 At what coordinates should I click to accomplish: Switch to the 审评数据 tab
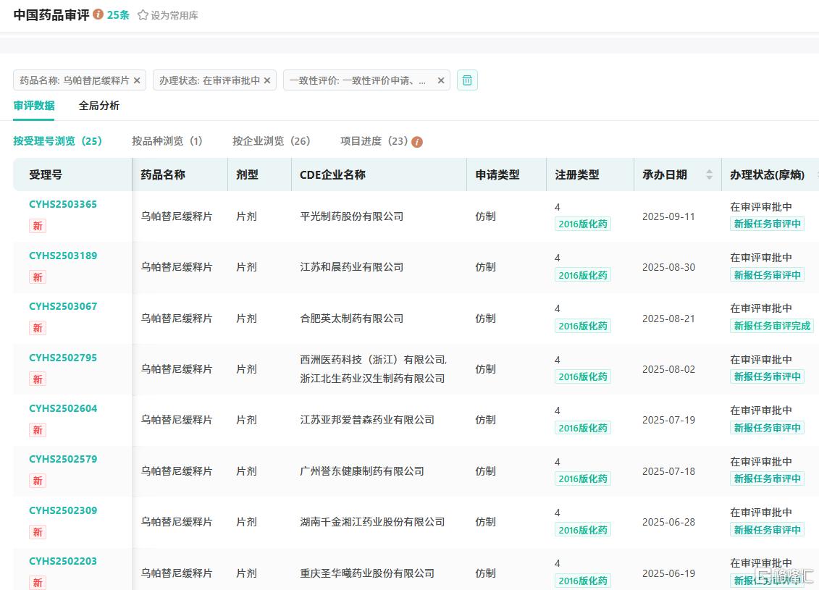click(x=34, y=106)
